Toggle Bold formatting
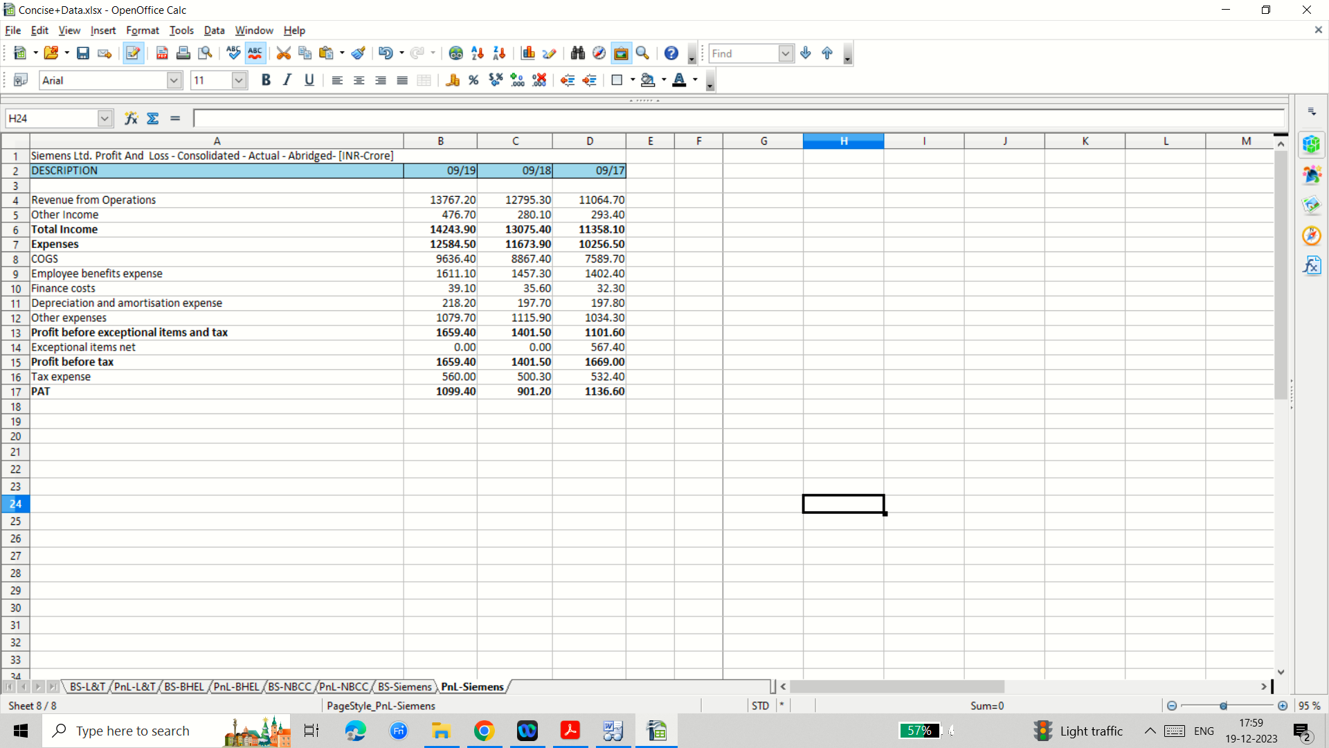This screenshot has height=748, width=1329. click(x=266, y=80)
